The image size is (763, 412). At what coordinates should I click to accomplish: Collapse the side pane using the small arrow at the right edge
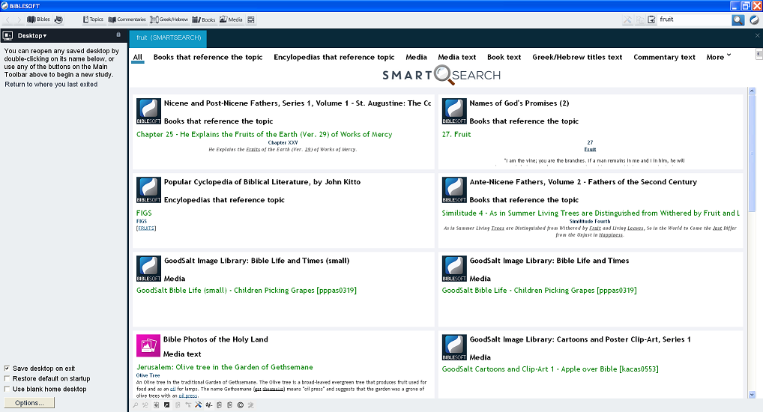point(759,54)
